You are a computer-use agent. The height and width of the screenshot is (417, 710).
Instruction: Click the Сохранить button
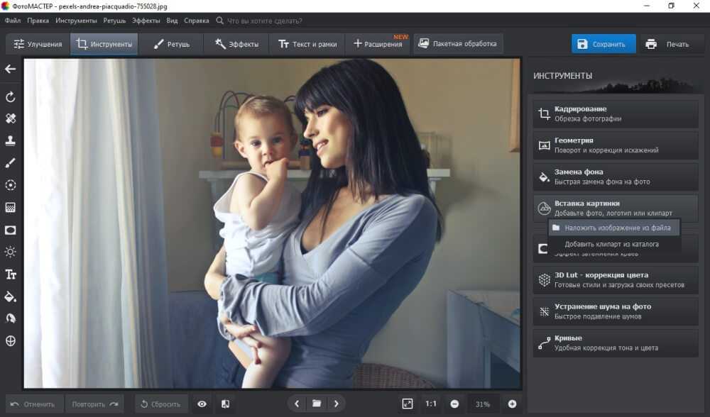pyautogui.click(x=602, y=44)
